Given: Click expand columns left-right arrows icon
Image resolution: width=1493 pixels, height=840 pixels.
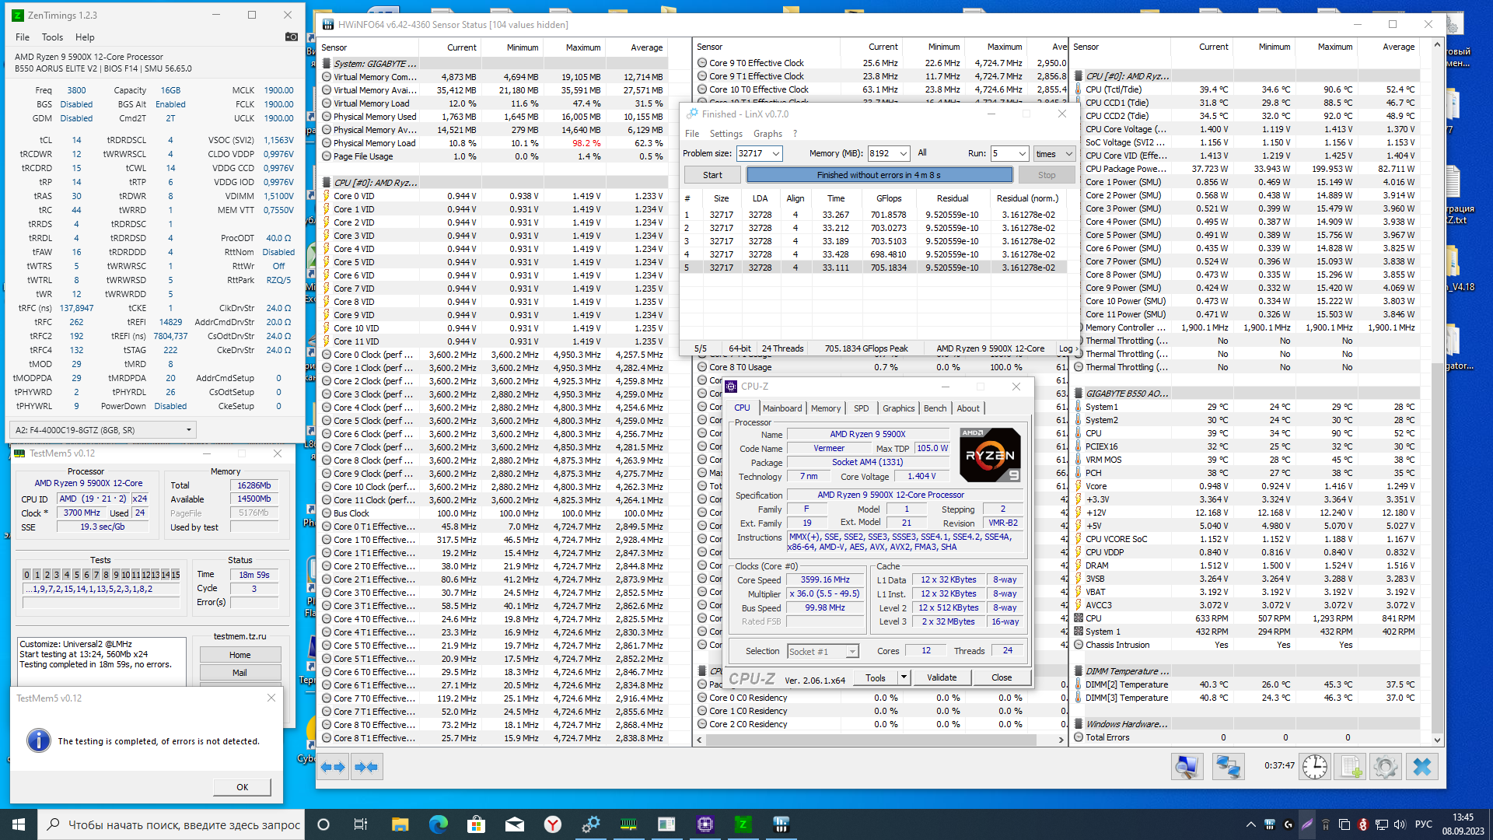Looking at the screenshot, I should [334, 767].
